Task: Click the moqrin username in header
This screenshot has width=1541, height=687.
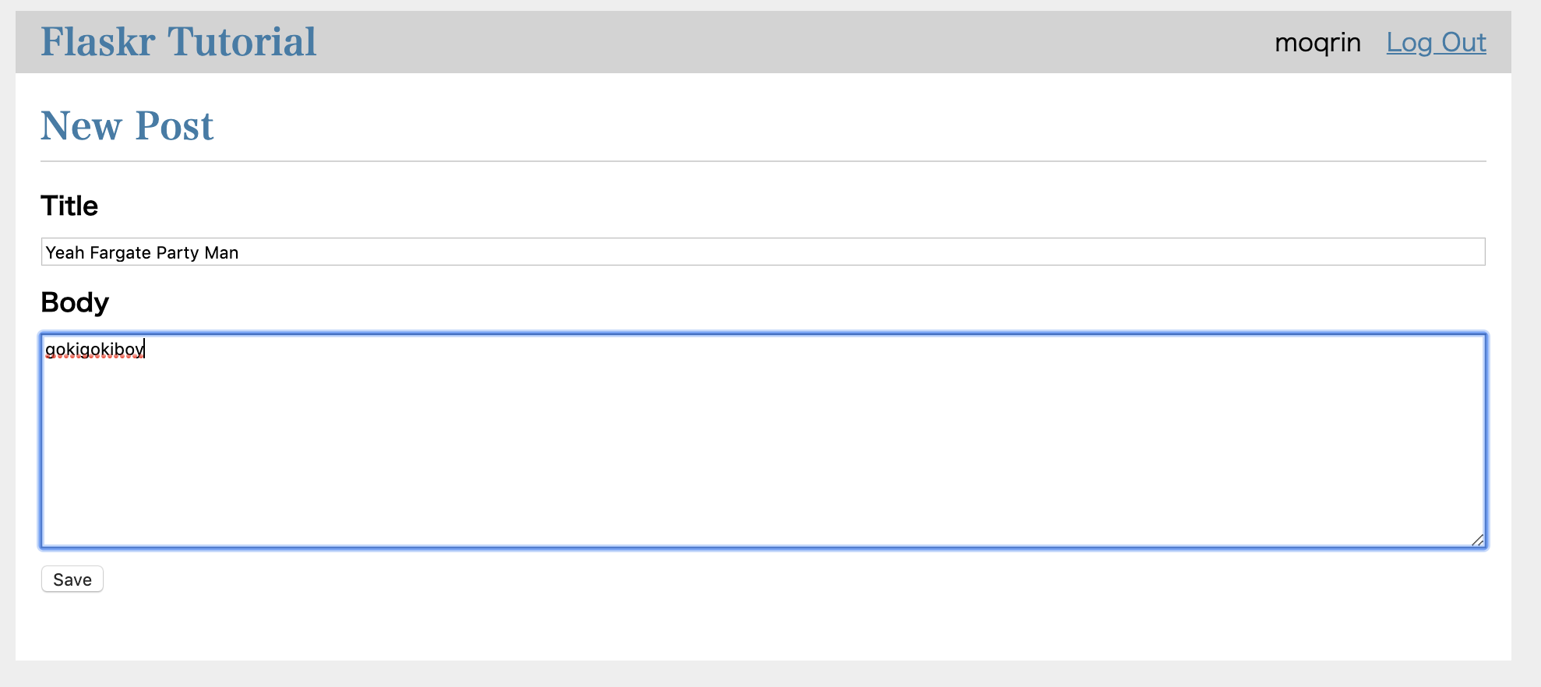Action: coord(1317,43)
